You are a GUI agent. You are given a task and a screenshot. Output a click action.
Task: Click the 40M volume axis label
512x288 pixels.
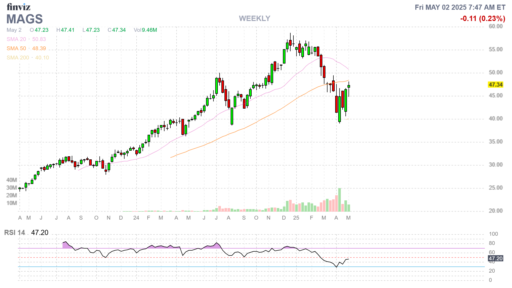12,180
